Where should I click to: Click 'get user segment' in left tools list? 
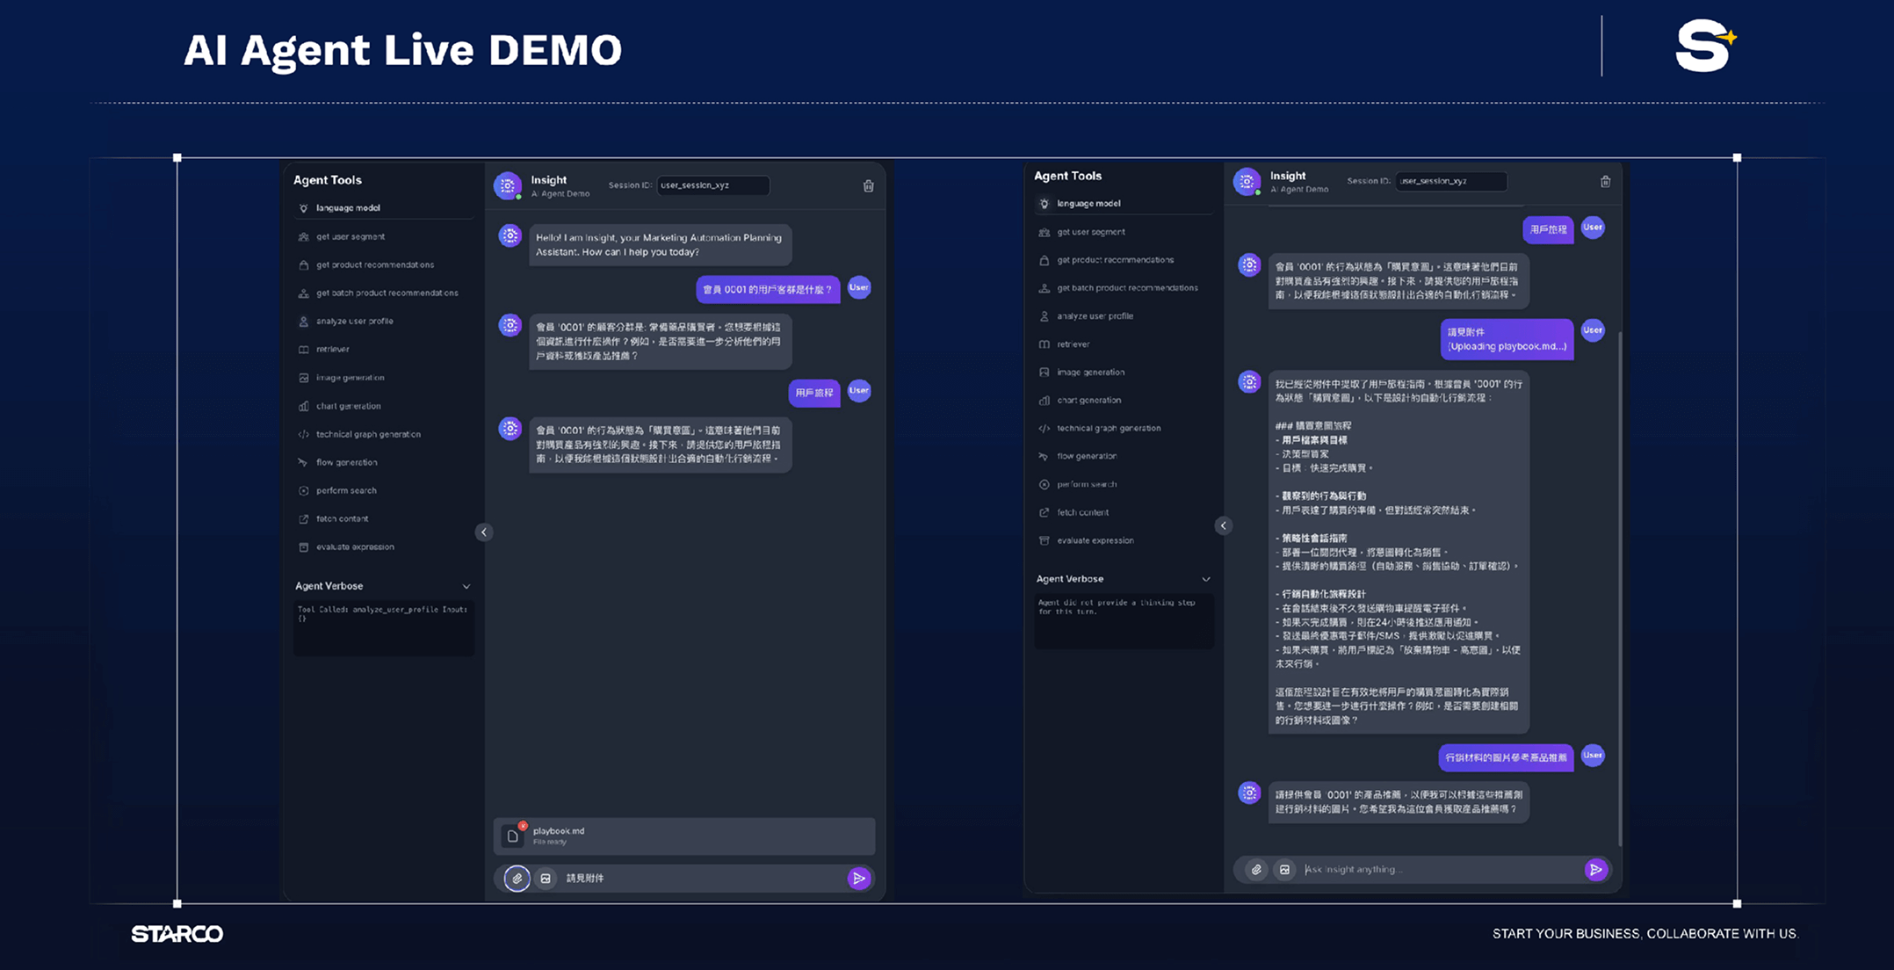coord(350,236)
